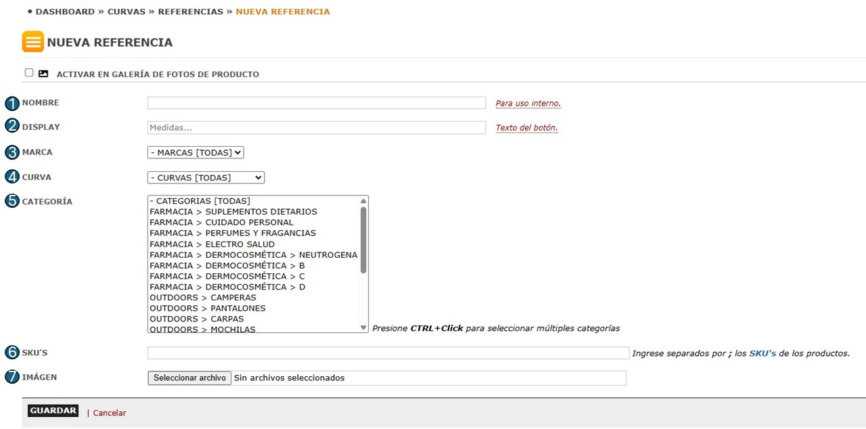This screenshot has height=429, width=866.
Task: Click the category list scrollbar down arrow
Action: [364, 328]
